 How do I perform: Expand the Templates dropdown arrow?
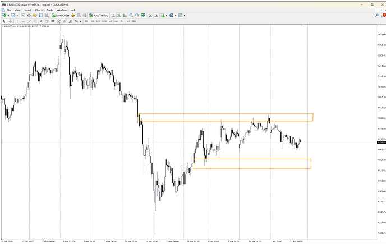coord(185,15)
